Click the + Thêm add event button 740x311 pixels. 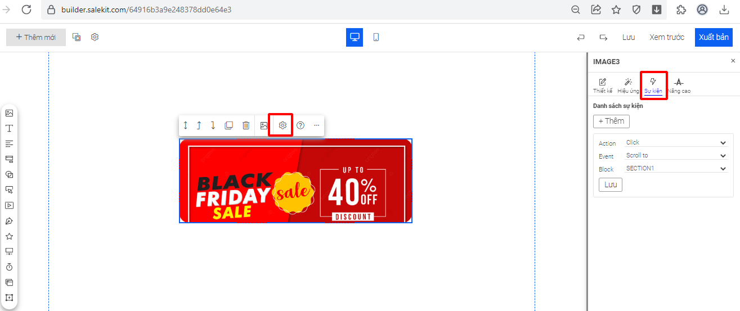pos(612,121)
